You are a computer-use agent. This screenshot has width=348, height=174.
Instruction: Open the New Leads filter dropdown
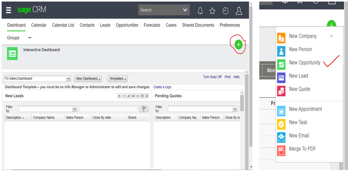(x=75, y=108)
